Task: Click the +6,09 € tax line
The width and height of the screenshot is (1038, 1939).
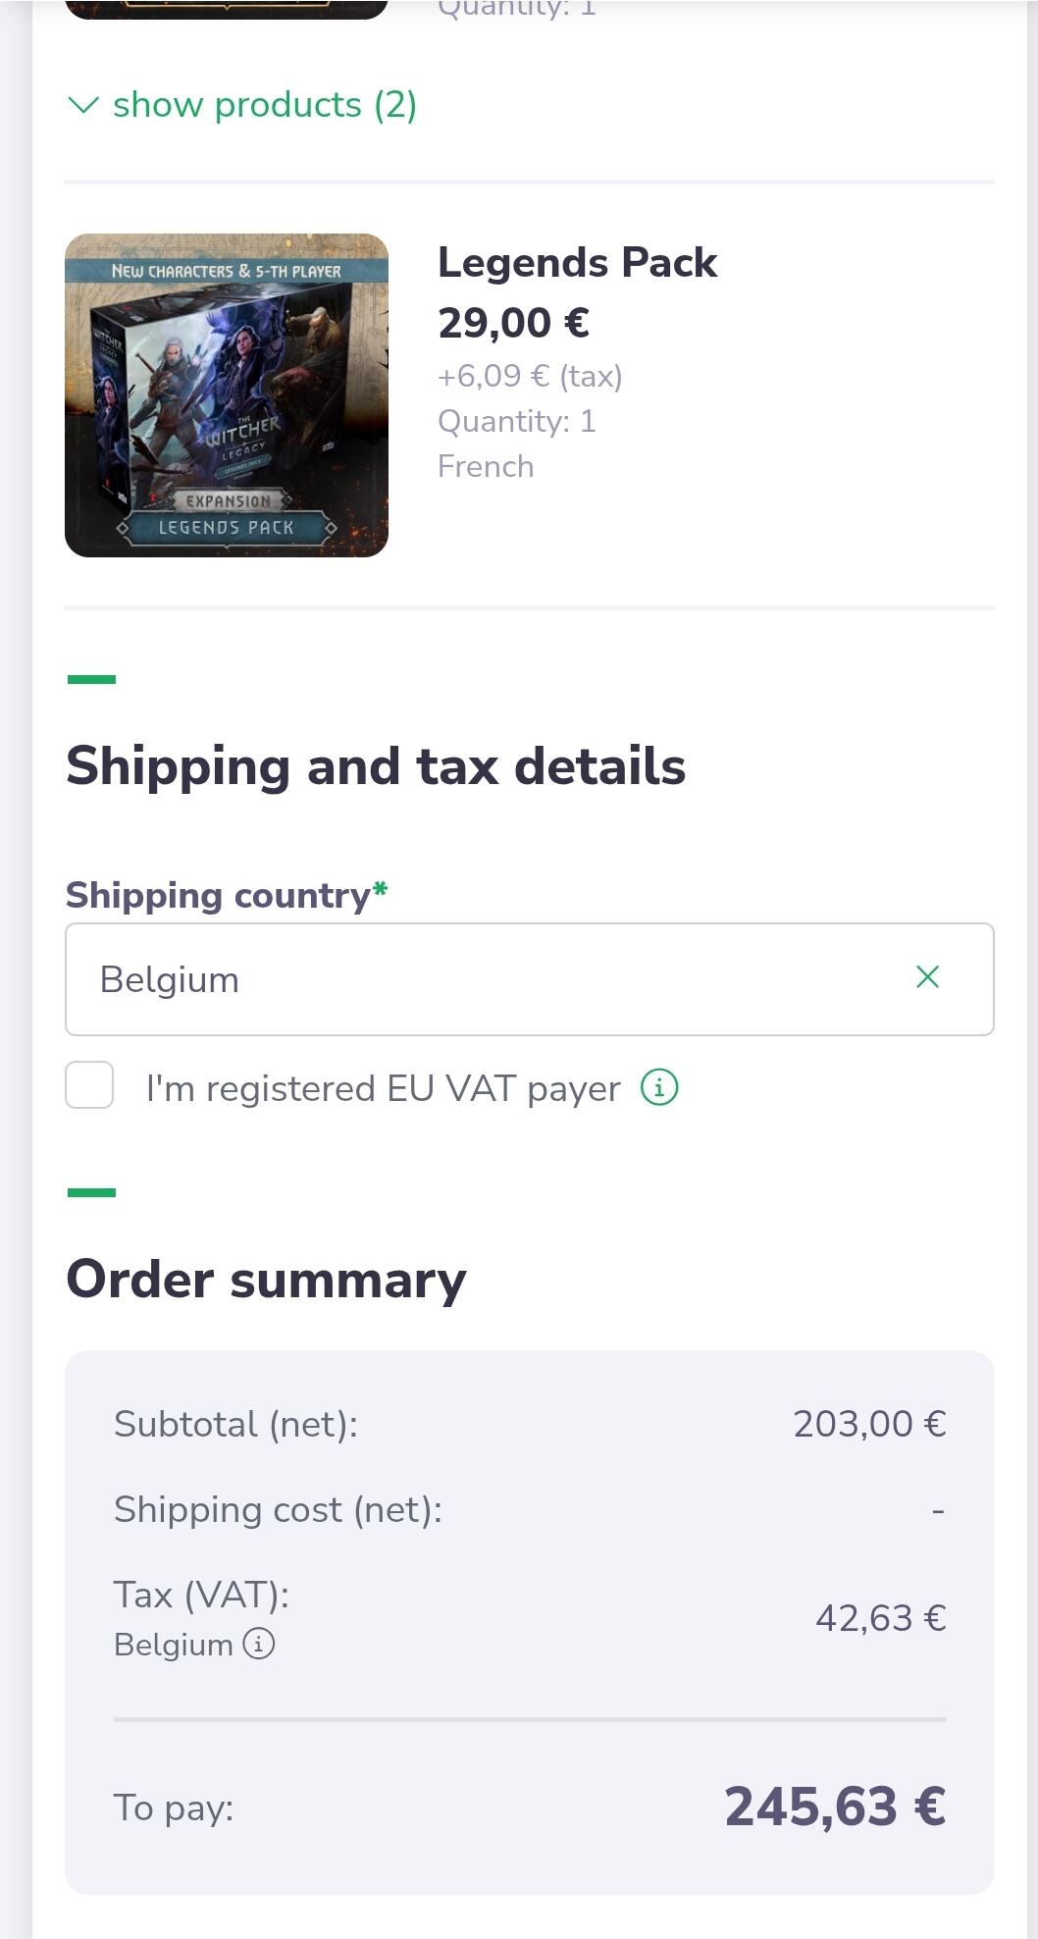Action: point(530,376)
